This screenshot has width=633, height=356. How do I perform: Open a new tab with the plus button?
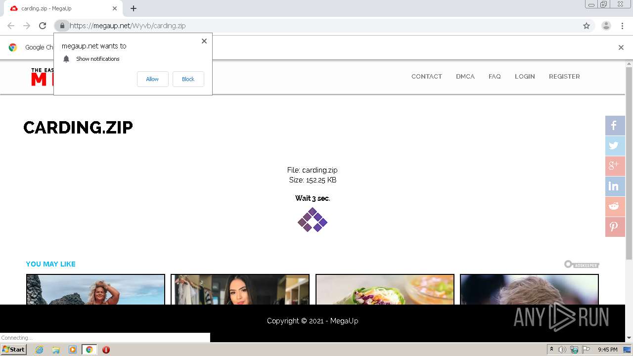pos(134,8)
